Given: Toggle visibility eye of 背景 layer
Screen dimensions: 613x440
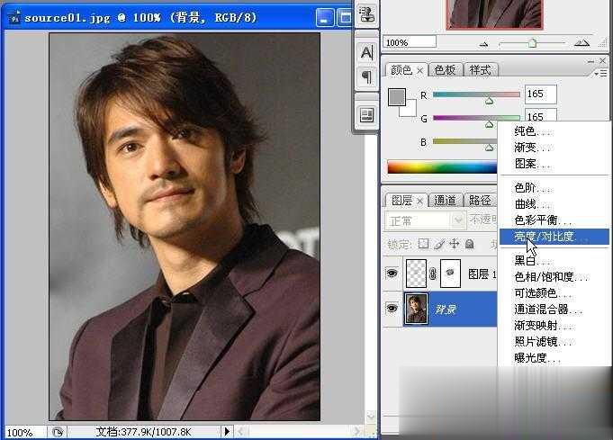Looking at the screenshot, I should (x=392, y=309).
